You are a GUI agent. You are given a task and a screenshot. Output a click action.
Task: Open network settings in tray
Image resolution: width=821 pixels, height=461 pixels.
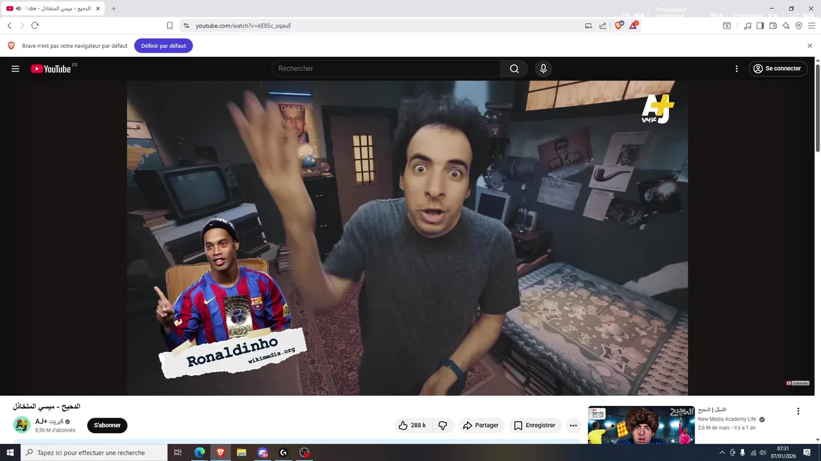coord(753,453)
